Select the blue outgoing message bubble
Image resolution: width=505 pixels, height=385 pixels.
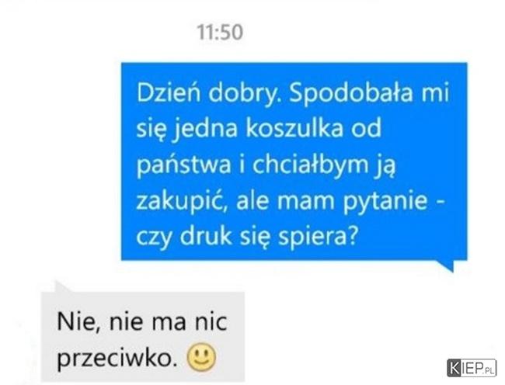(294, 161)
